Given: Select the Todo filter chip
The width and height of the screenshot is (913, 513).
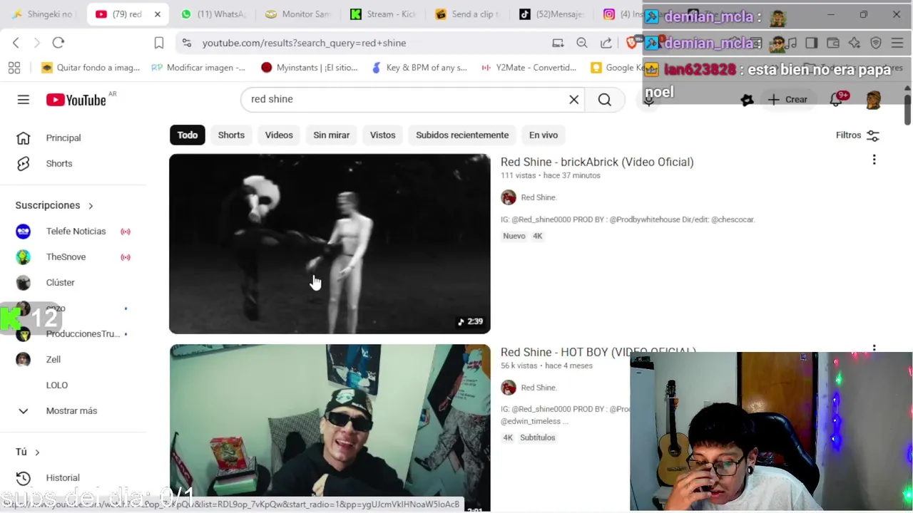Looking at the screenshot, I should click(x=188, y=135).
